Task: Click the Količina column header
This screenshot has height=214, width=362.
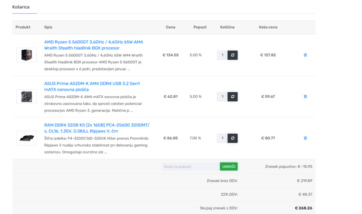Action: pos(227,27)
